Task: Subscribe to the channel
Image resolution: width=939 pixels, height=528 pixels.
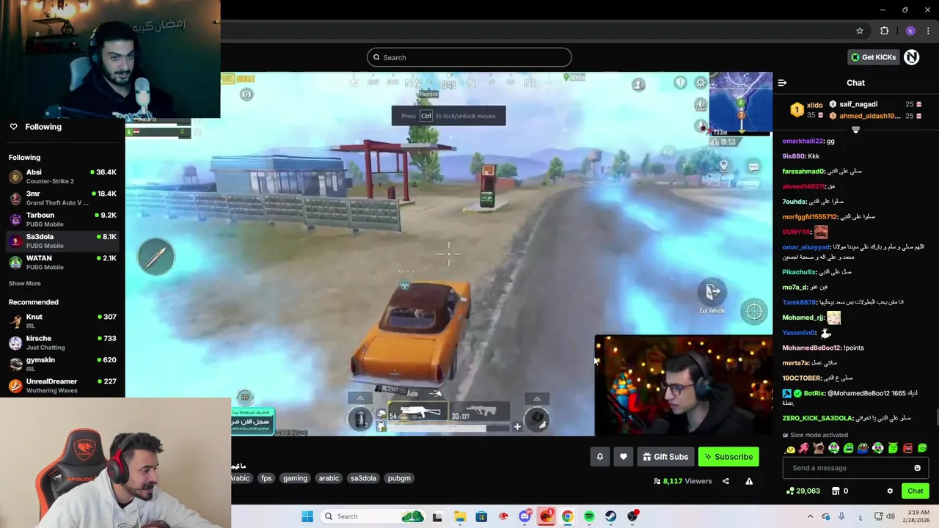Action: click(x=728, y=457)
